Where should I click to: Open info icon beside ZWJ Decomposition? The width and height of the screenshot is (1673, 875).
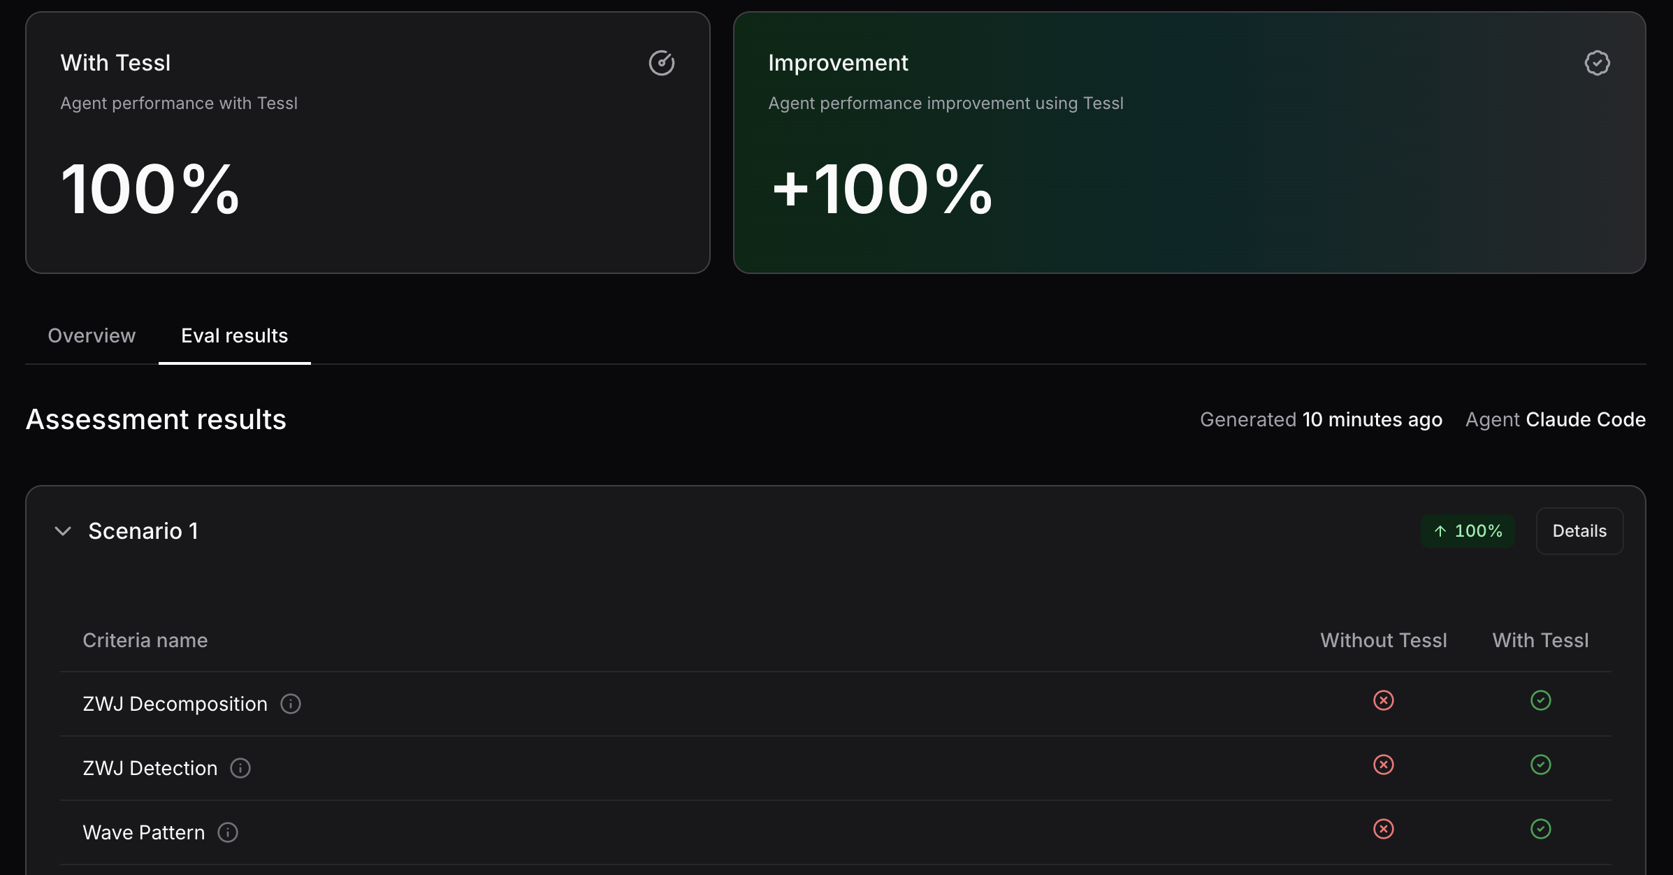tap(291, 704)
